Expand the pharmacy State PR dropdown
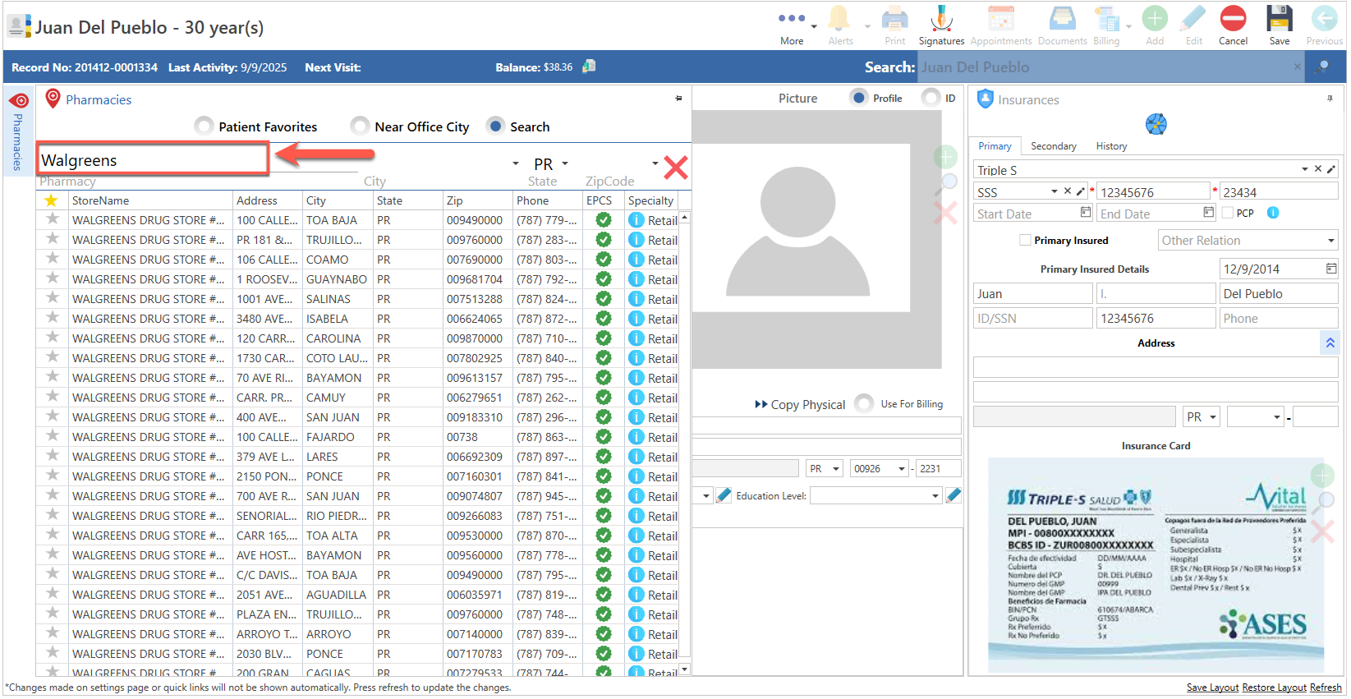This screenshot has width=1351, height=699. pyautogui.click(x=565, y=163)
